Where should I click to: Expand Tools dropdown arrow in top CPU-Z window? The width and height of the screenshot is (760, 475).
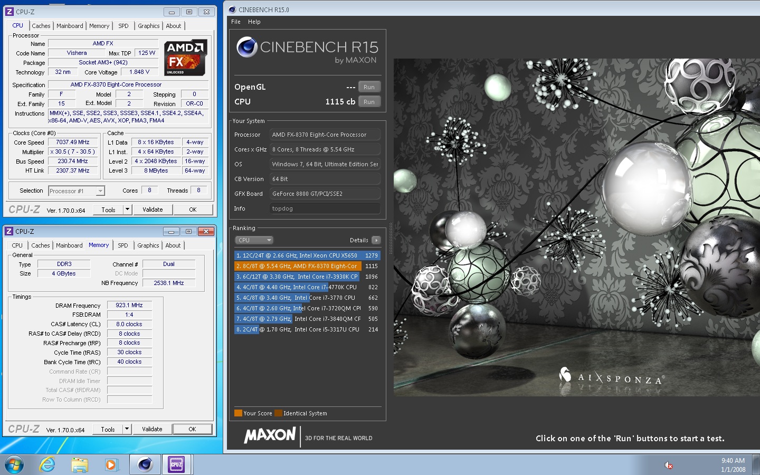click(127, 210)
